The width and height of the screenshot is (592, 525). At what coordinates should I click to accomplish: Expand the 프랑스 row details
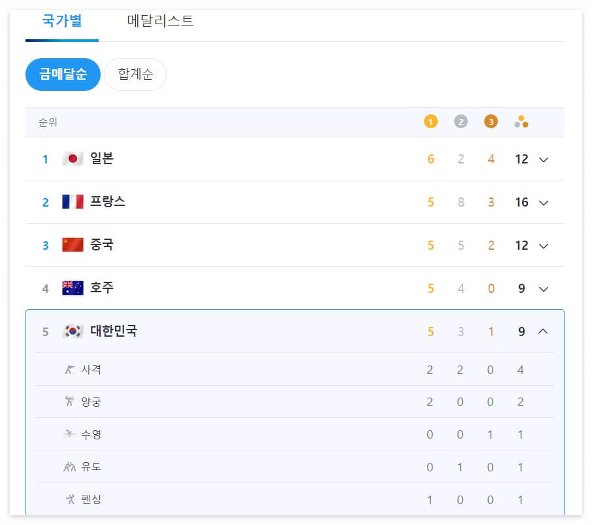pyautogui.click(x=543, y=202)
